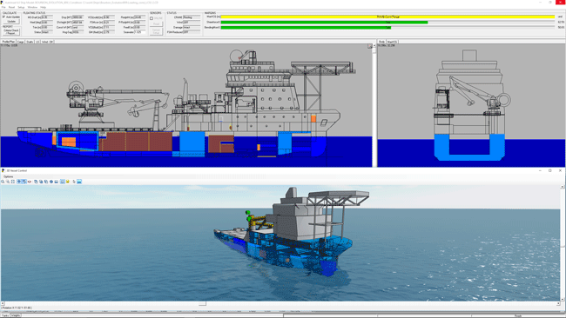Click the left scroll arrow under 3D view
Screen dimensions: 566x318
tap(3, 303)
